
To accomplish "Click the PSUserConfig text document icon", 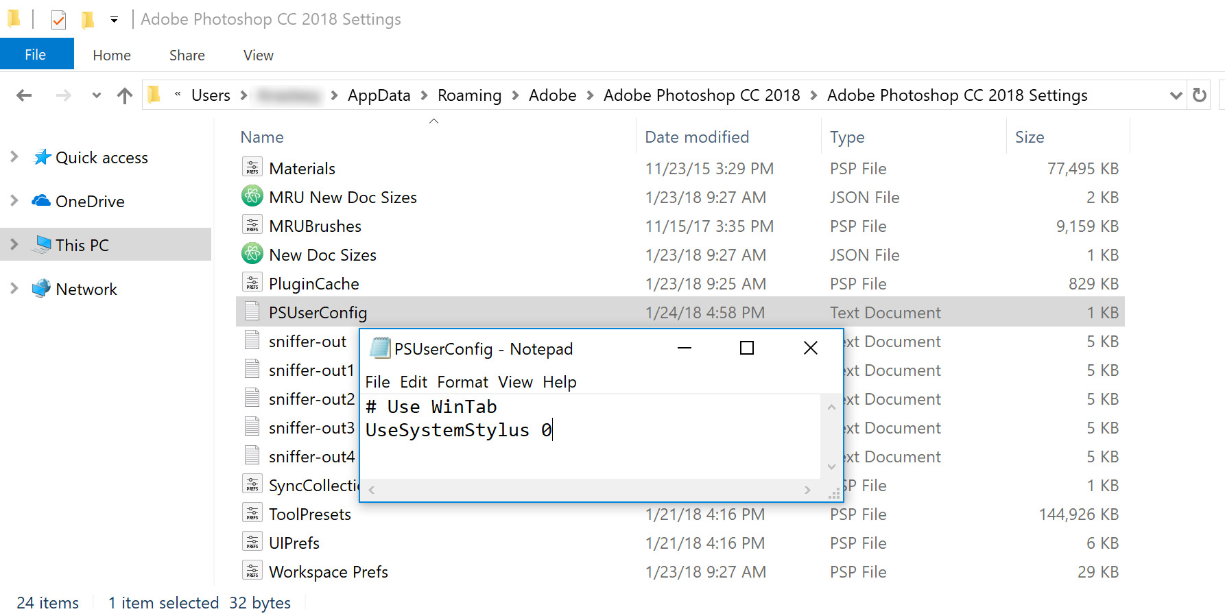I will click(252, 311).
